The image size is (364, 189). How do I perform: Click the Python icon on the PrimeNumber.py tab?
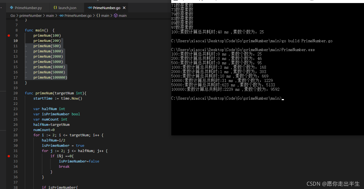(11, 8)
